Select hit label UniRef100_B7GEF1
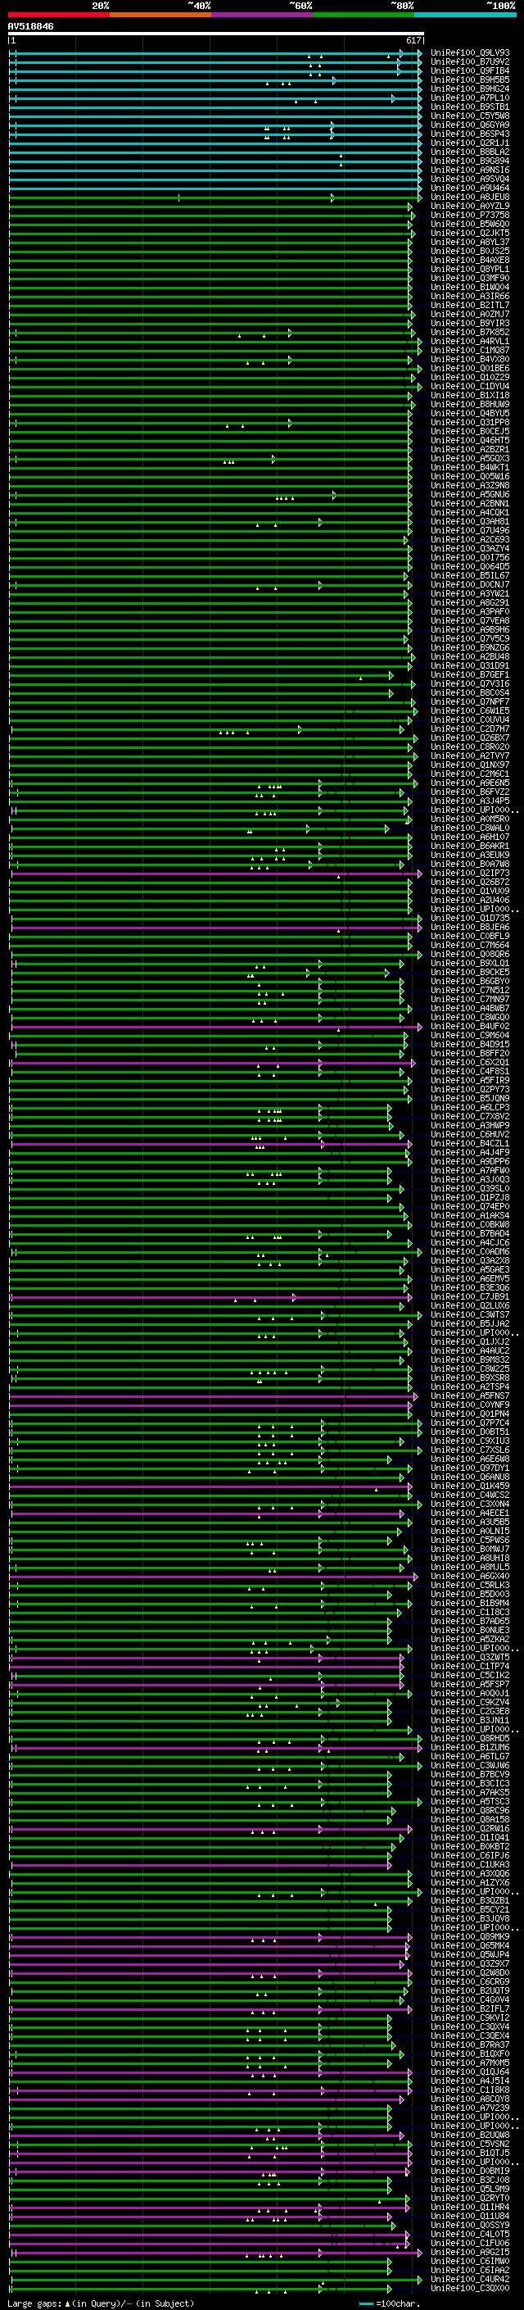 click(x=470, y=674)
